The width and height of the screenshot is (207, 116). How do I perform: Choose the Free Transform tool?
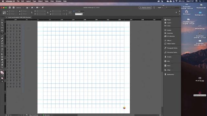2,52
